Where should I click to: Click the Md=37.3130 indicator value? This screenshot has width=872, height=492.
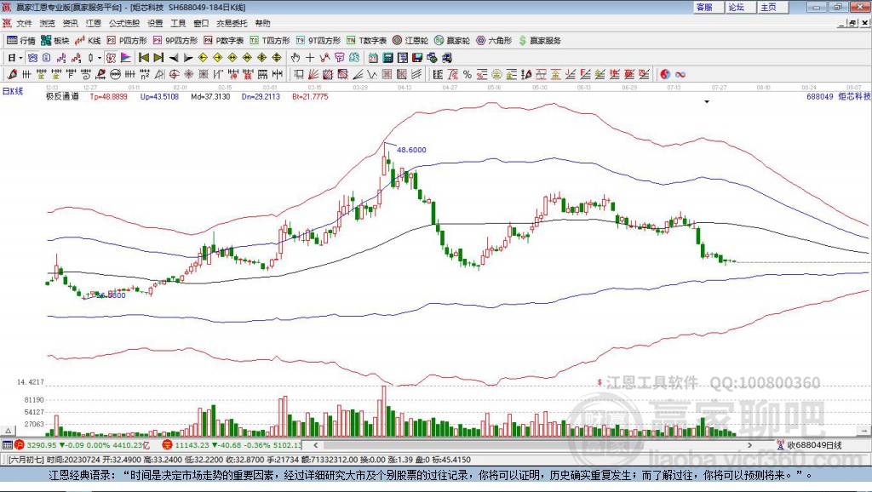pyautogui.click(x=210, y=97)
